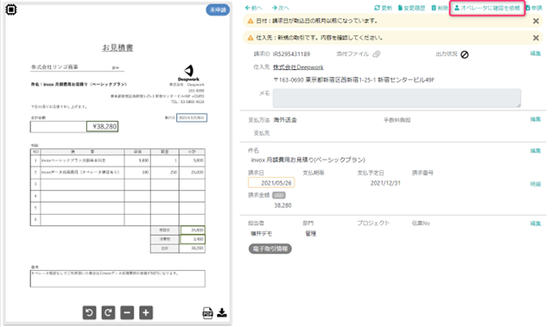Click the 削除 trash button
The width and height of the screenshot is (552, 327).
pos(440,8)
